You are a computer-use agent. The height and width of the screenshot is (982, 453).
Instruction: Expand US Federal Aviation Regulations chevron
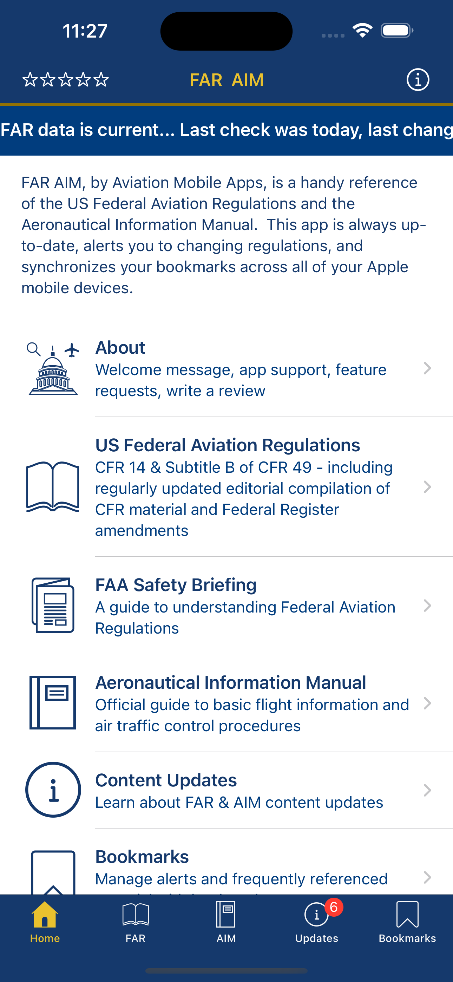(427, 487)
